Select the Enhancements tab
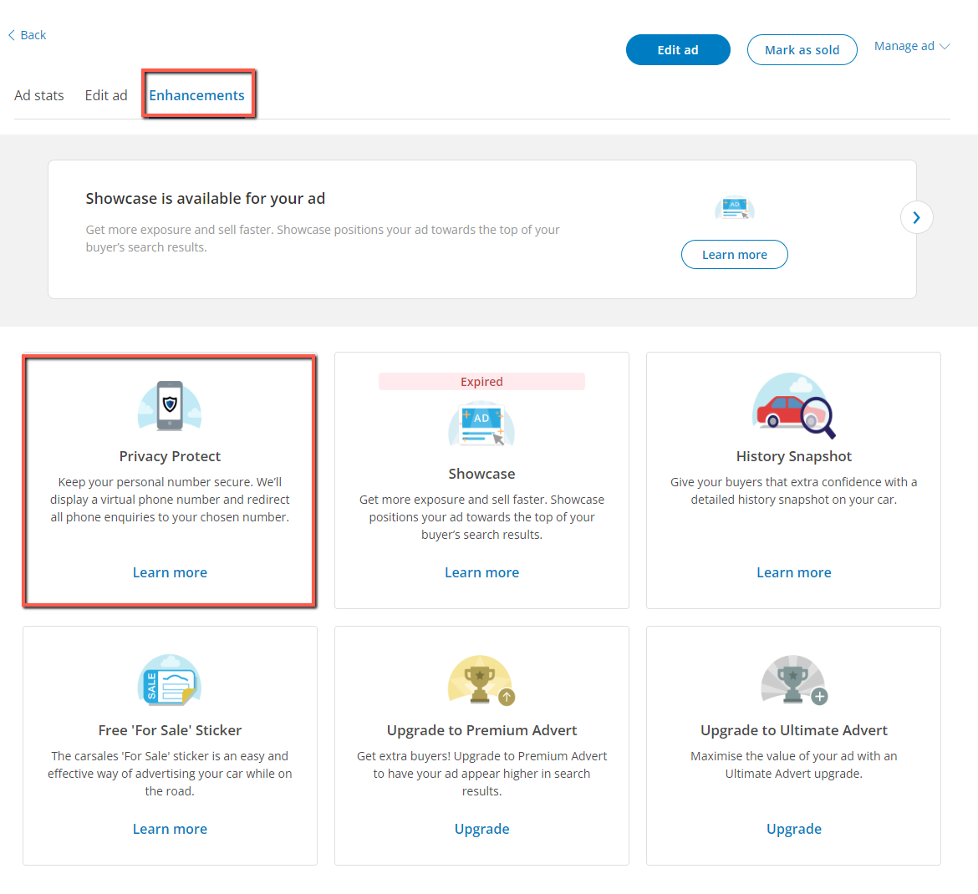The image size is (978, 894). pos(196,95)
